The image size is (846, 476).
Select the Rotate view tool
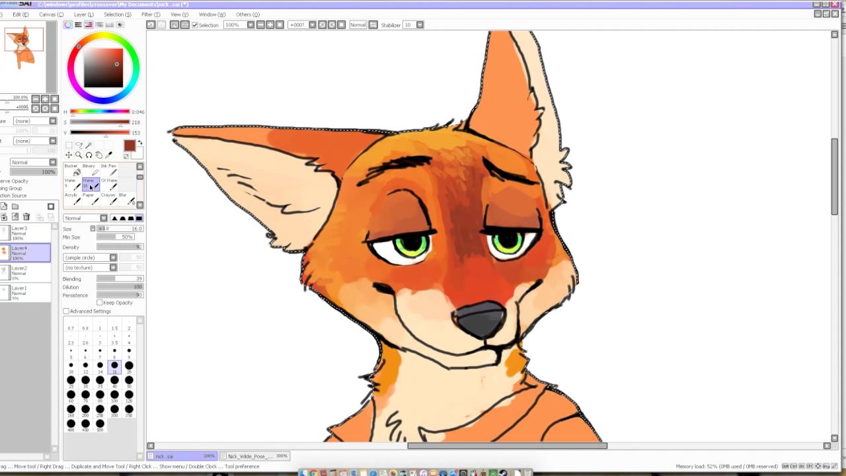(x=89, y=155)
